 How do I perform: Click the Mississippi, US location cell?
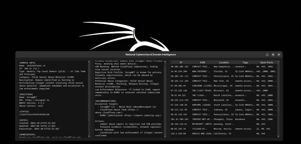click(x=224, y=86)
